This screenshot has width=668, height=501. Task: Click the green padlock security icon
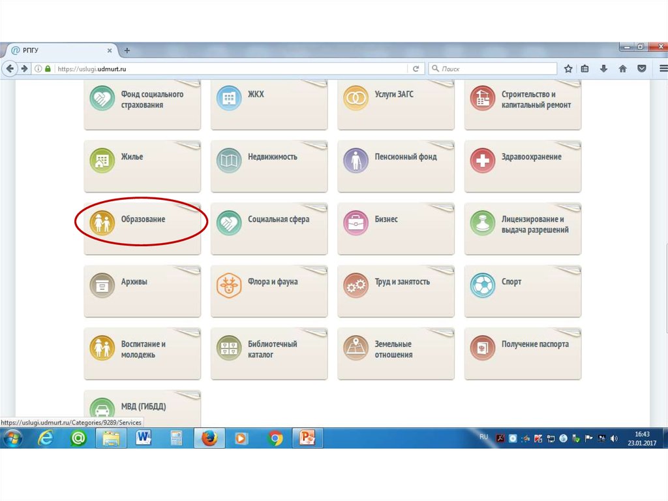tap(48, 69)
